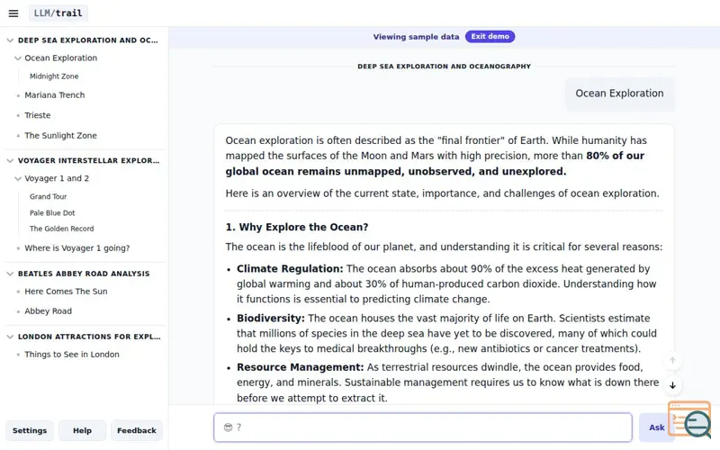This screenshot has height=450, width=720.
Task: Open the Grand Tour entry
Action: [49, 196]
